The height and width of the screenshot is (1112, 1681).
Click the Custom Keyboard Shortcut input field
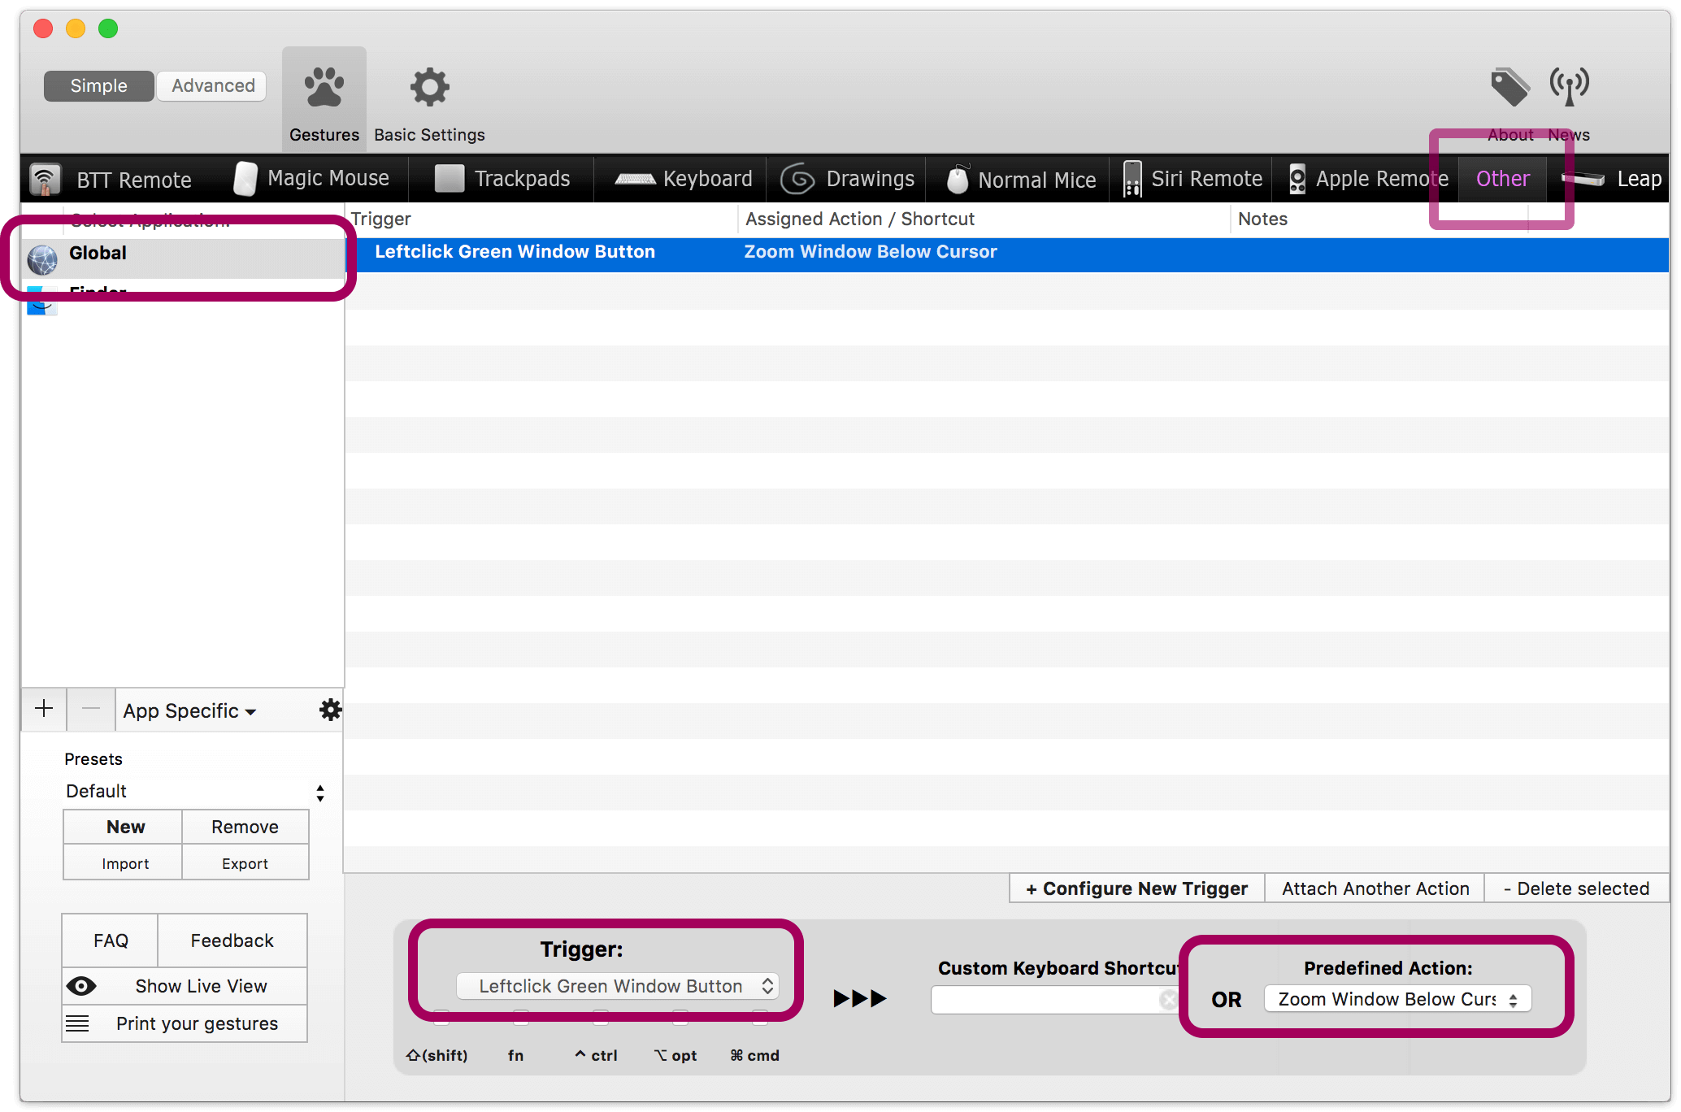(x=1054, y=999)
